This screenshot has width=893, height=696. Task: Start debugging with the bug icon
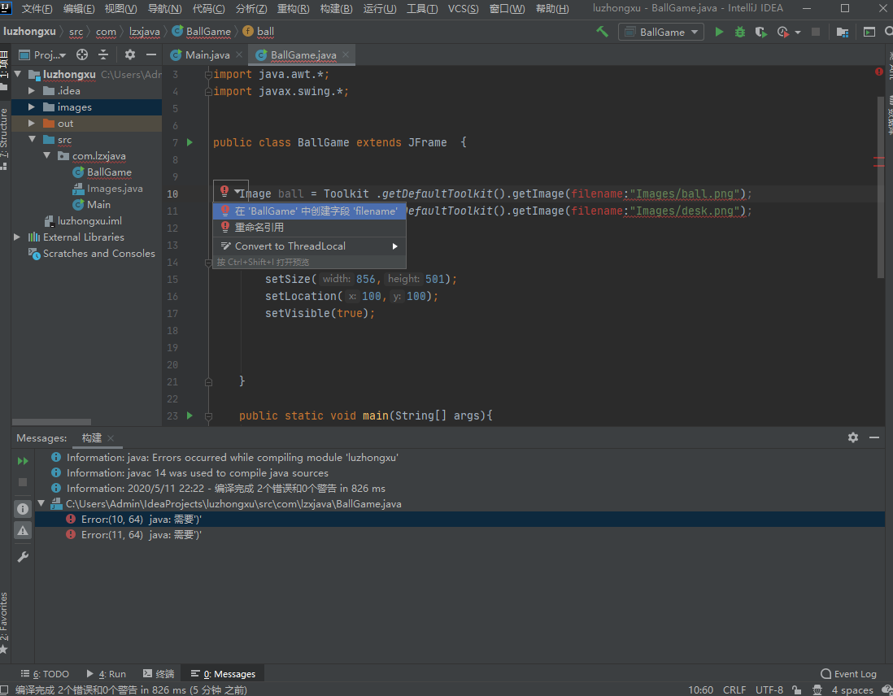pyautogui.click(x=740, y=32)
